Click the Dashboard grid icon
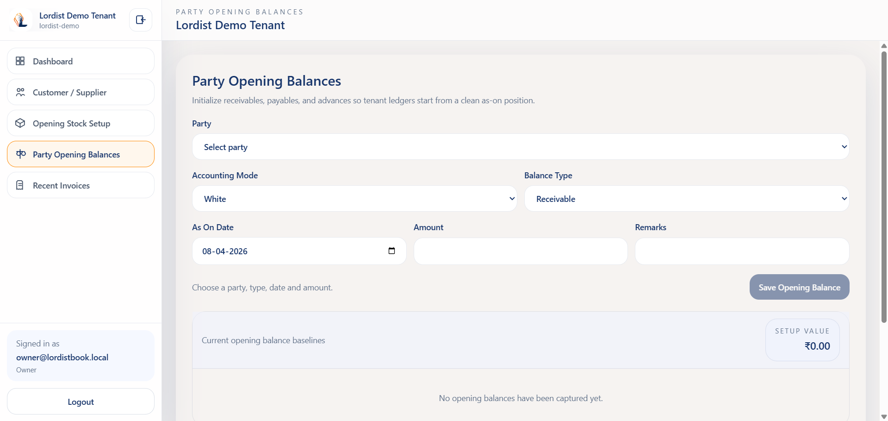The image size is (888, 421). pyautogui.click(x=20, y=61)
